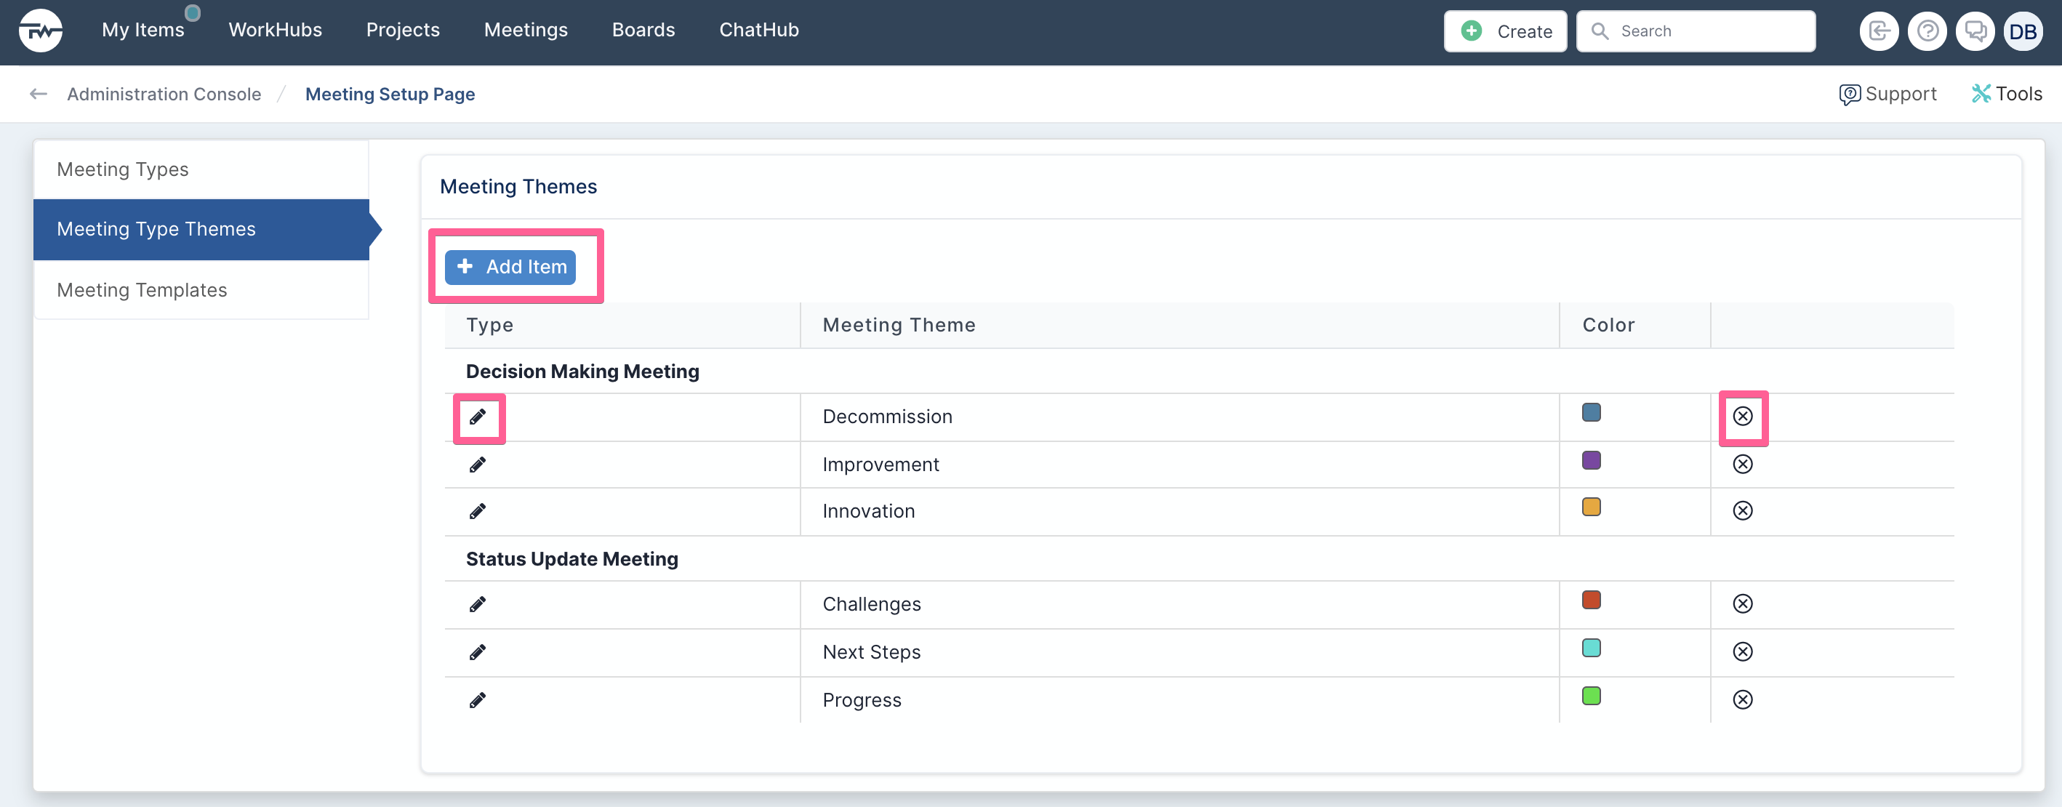
Task: Click the purple Improvement color swatch
Action: pyautogui.click(x=1592, y=461)
